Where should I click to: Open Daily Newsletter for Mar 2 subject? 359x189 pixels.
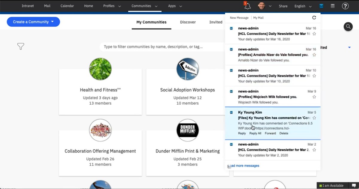274,150
